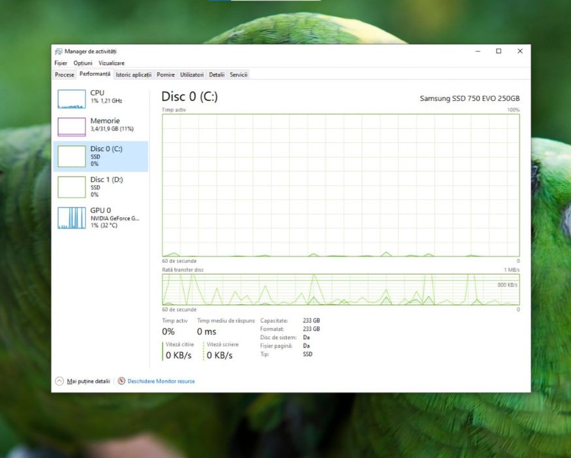Open the Detalii tab
This screenshot has height=458, width=571.
(x=217, y=75)
